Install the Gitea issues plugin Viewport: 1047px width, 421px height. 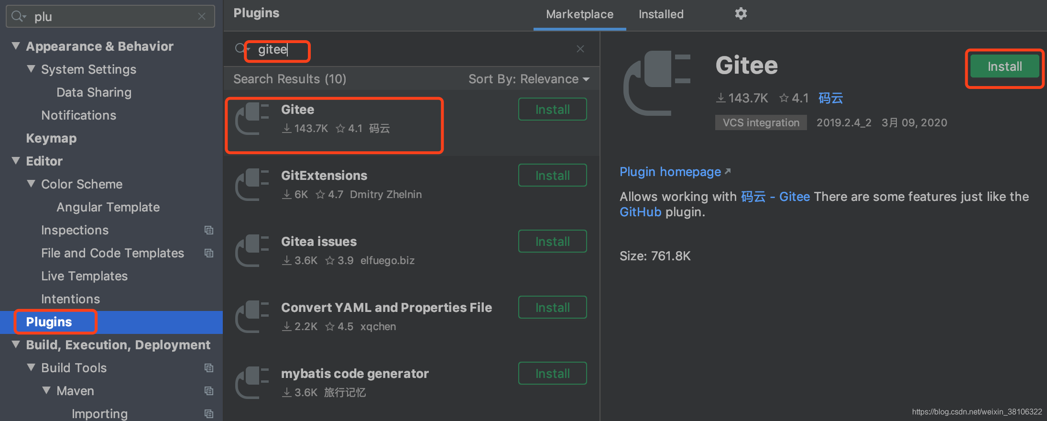(x=553, y=242)
